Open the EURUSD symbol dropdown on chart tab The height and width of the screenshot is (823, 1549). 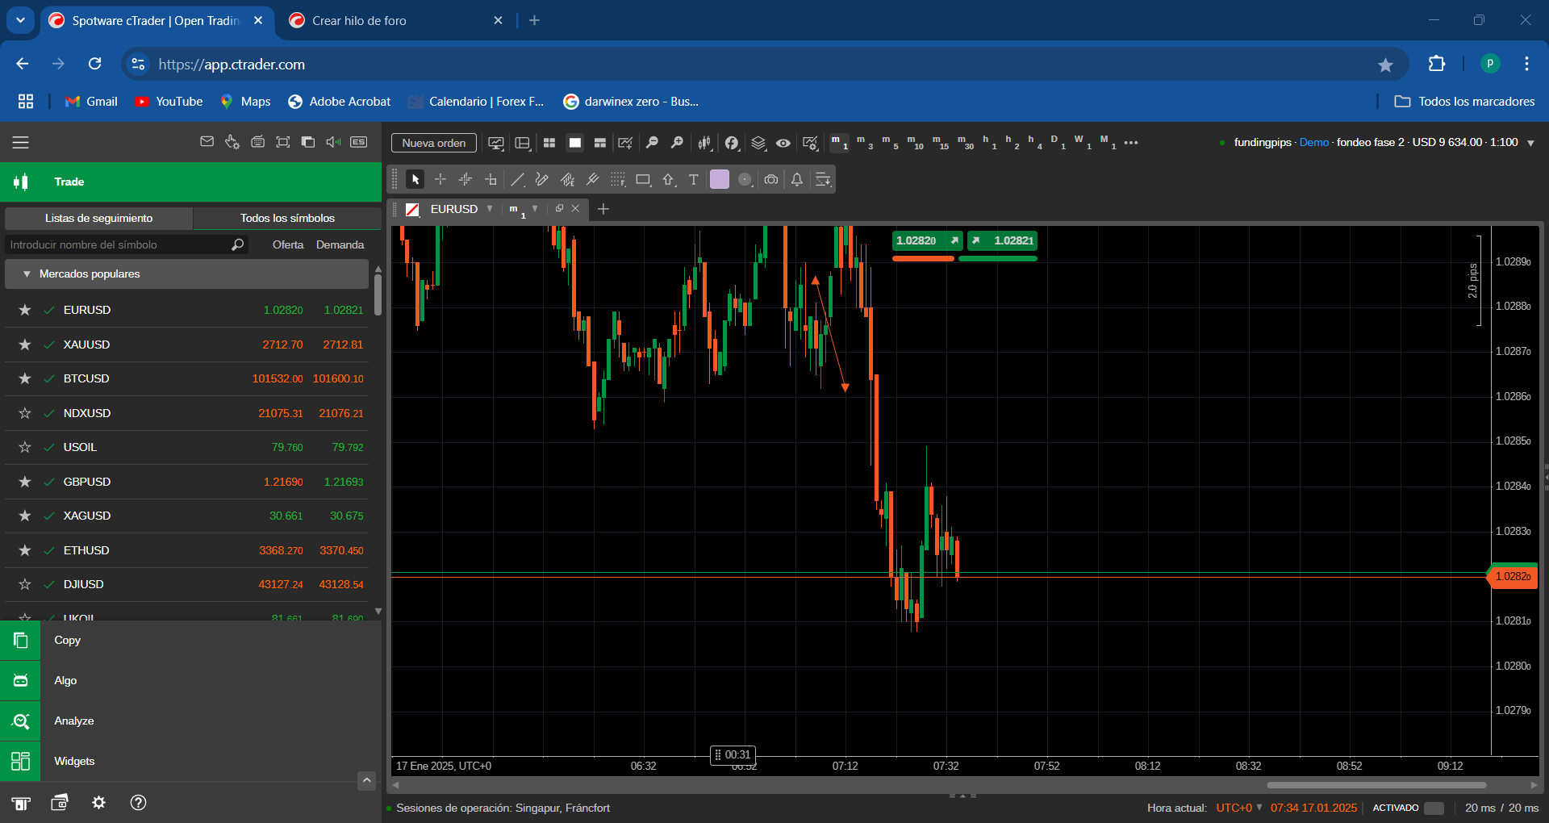(490, 209)
